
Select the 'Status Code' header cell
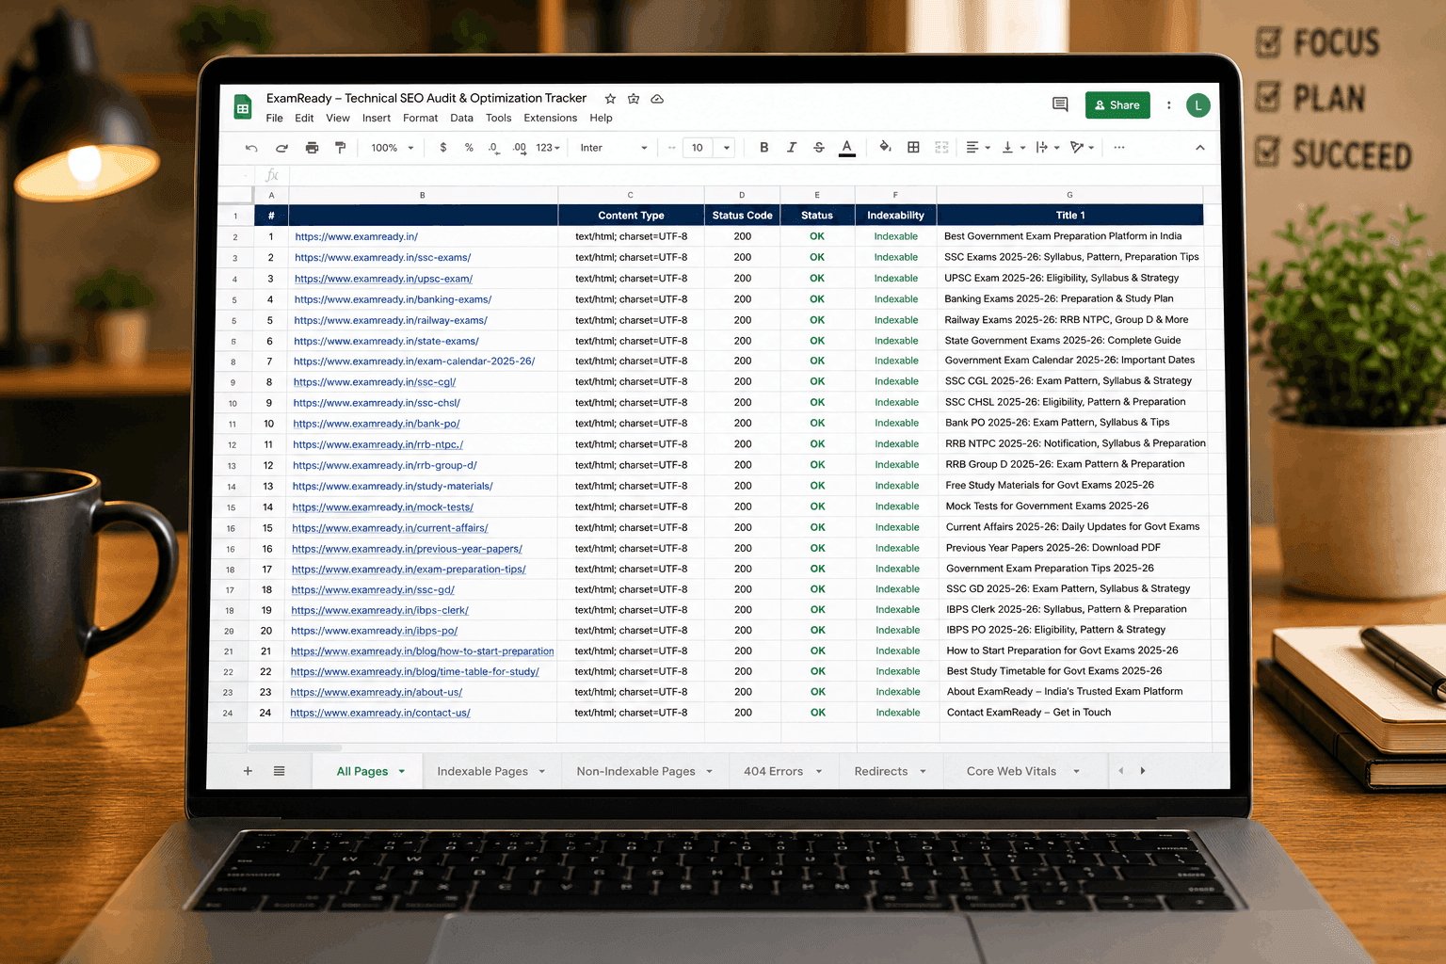[743, 216]
